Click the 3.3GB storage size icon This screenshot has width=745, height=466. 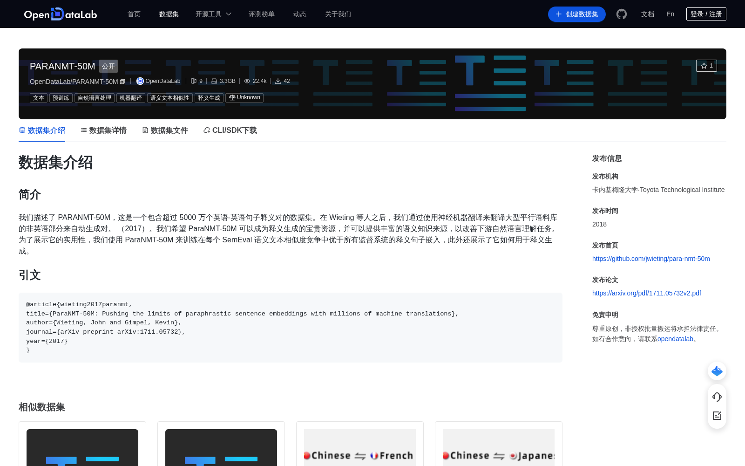[x=214, y=81]
